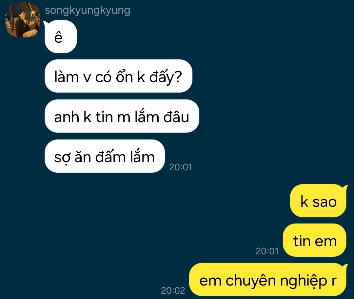Click the word "sao" in the yellow bubble
354x299 pixels.
[324, 202]
